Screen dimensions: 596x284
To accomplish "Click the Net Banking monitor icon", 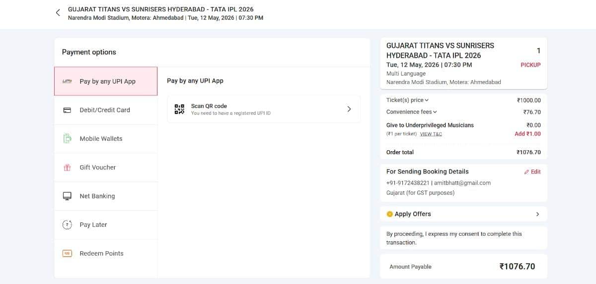I will (x=67, y=196).
